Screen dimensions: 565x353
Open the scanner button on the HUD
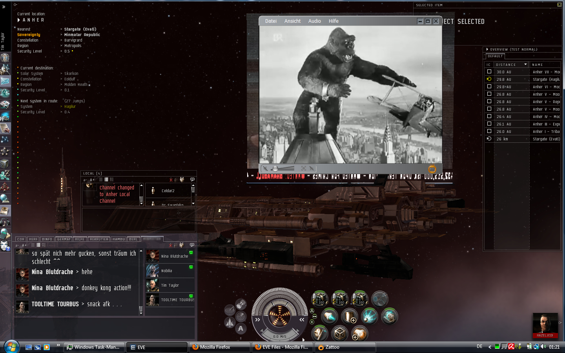[241, 316]
